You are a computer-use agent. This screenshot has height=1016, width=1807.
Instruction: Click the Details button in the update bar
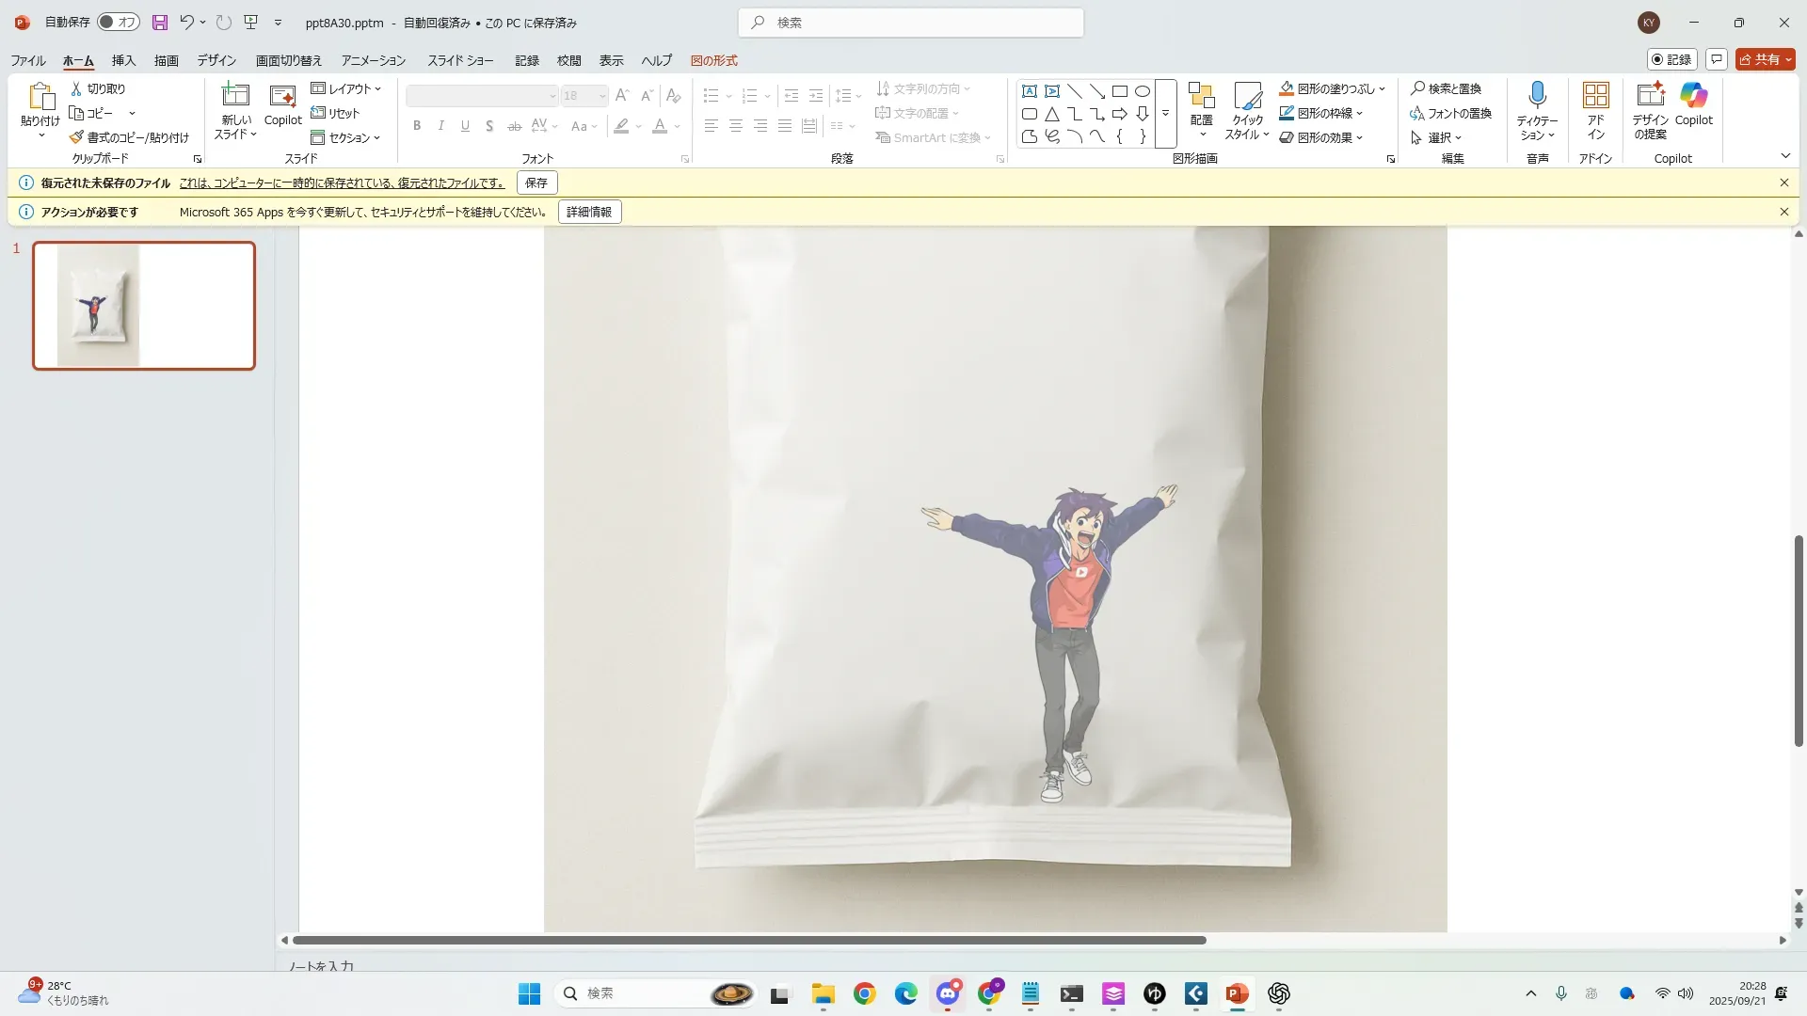[x=589, y=212]
